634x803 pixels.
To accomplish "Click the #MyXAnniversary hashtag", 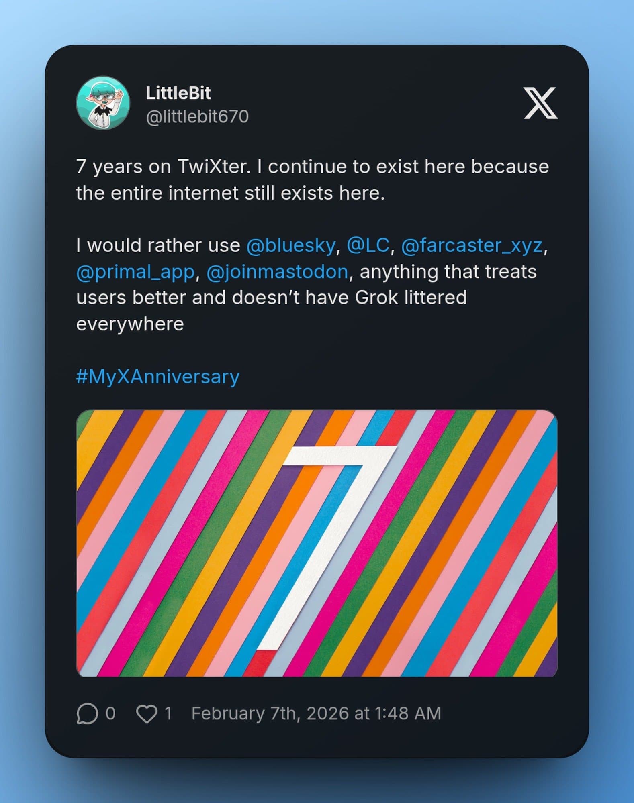I will pos(158,376).
